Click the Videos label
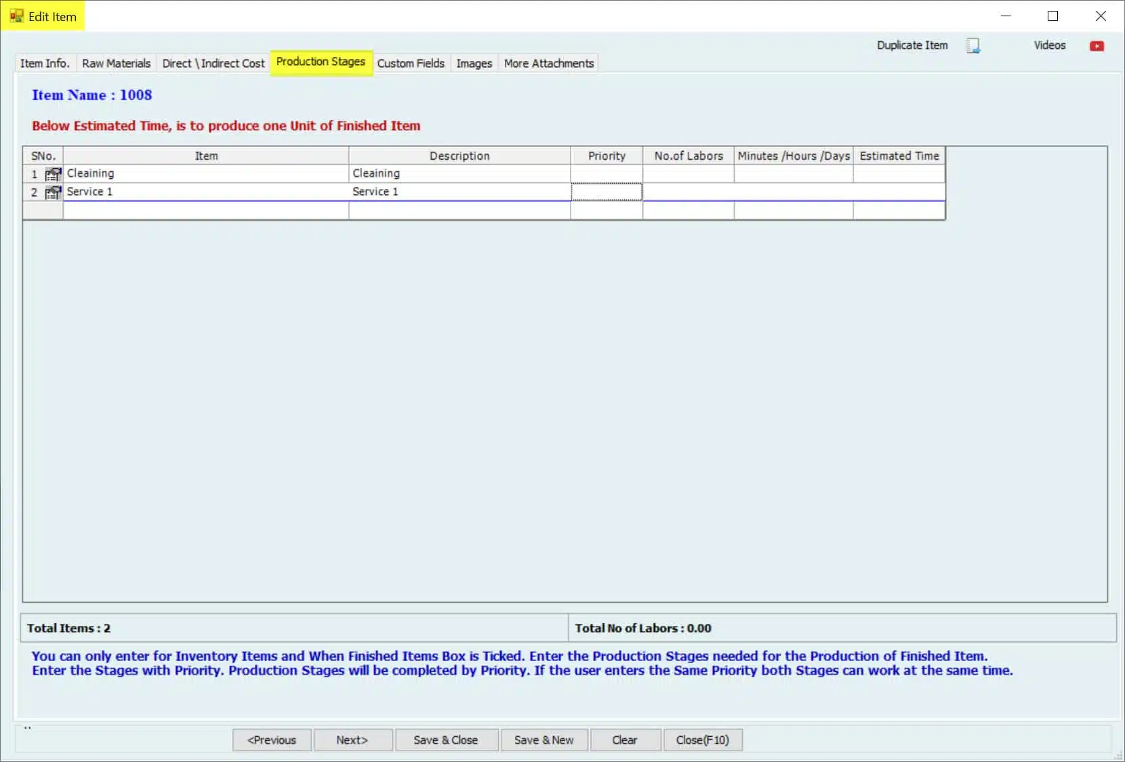This screenshot has width=1125, height=762. pyautogui.click(x=1049, y=45)
